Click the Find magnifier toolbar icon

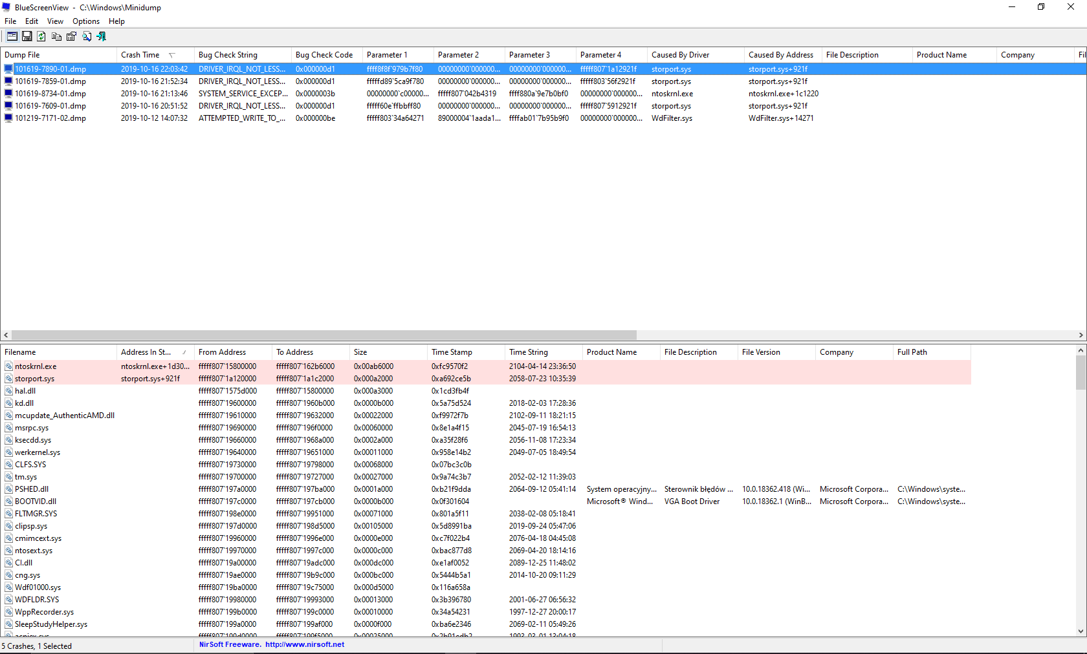87,36
